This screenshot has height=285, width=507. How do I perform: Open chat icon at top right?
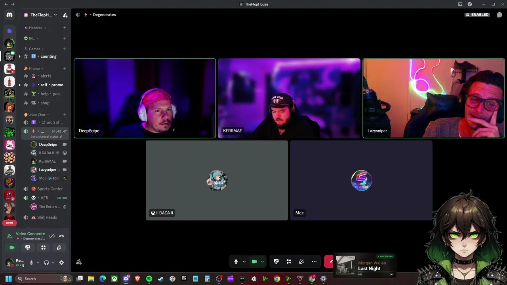pyautogui.click(x=499, y=15)
